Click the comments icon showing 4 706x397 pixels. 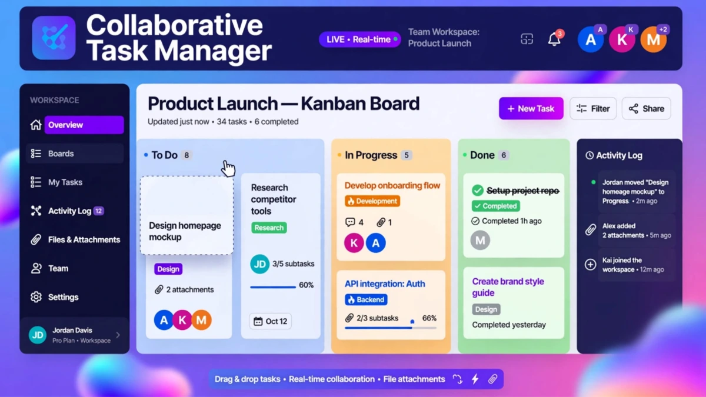tap(350, 222)
